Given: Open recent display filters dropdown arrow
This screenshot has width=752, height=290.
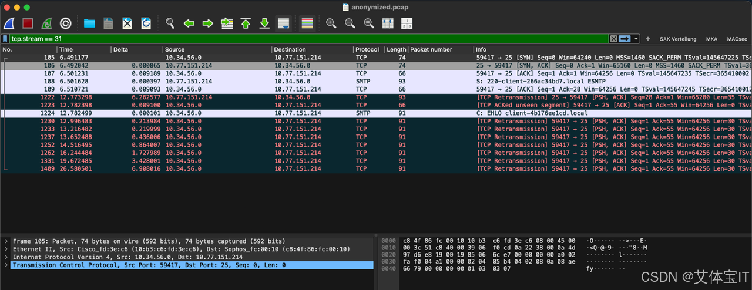Looking at the screenshot, I should (x=636, y=39).
